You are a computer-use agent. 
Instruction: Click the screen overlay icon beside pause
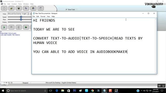pyautogui.click(x=163, y=86)
